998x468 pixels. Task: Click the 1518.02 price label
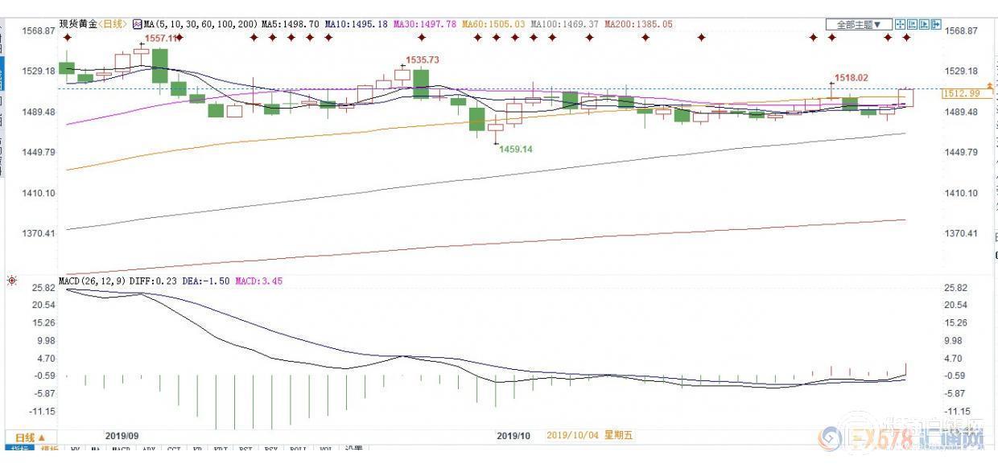(x=852, y=78)
